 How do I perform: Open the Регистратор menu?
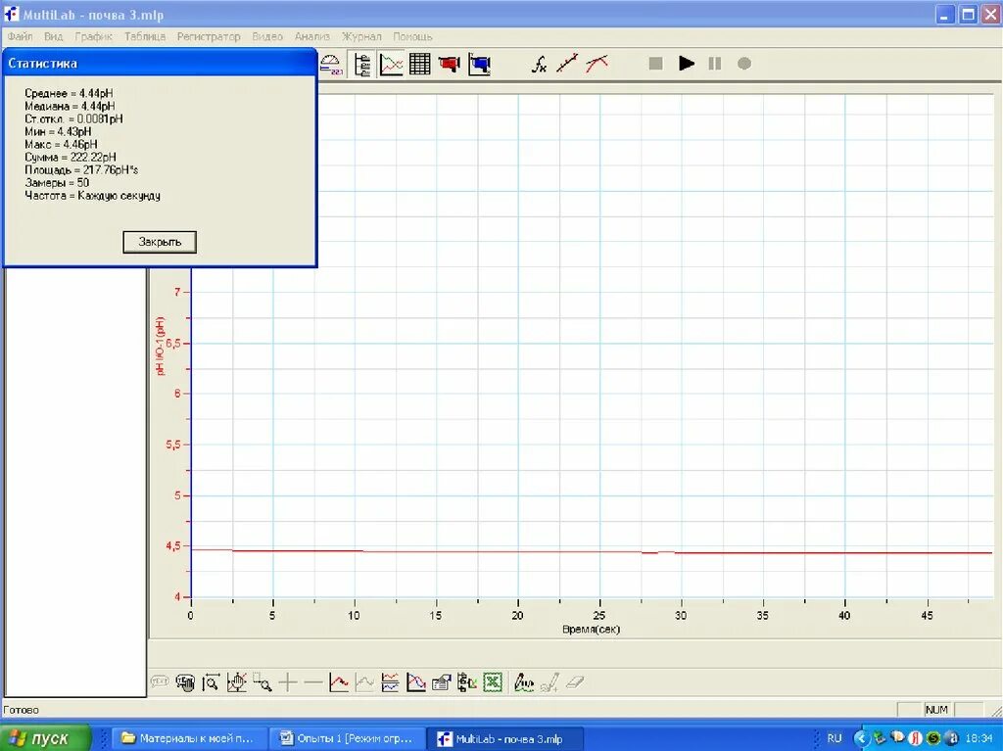coord(209,36)
